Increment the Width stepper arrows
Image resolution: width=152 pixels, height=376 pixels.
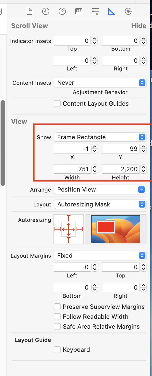click(x=95, y=167)
